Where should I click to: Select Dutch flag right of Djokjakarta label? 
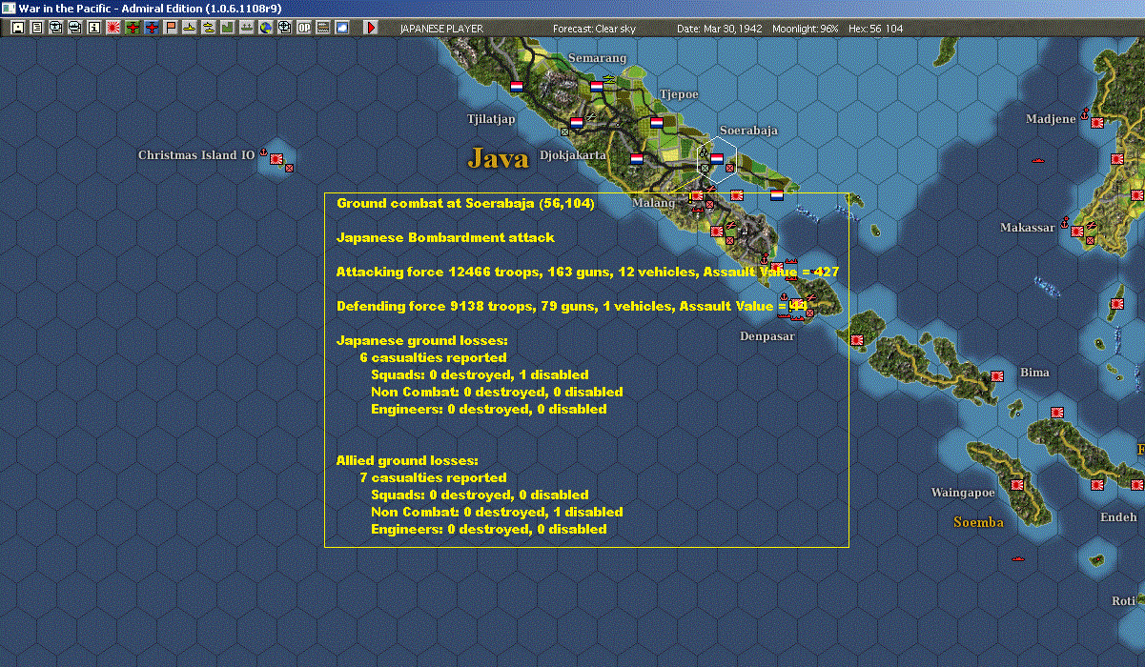point(637,158)
